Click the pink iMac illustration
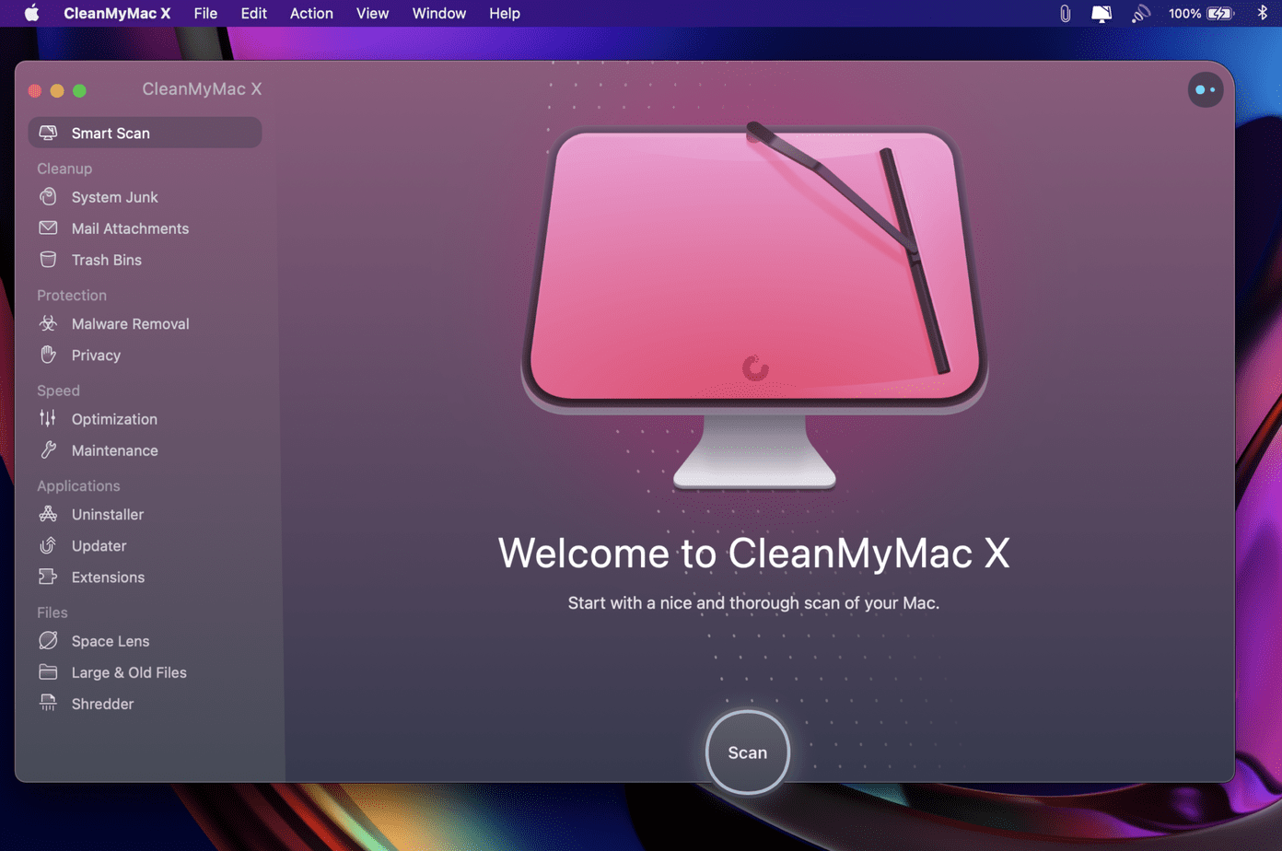The height and width of the screenshot is (851, 1282). pyautogui.click(x=754, y=304)
